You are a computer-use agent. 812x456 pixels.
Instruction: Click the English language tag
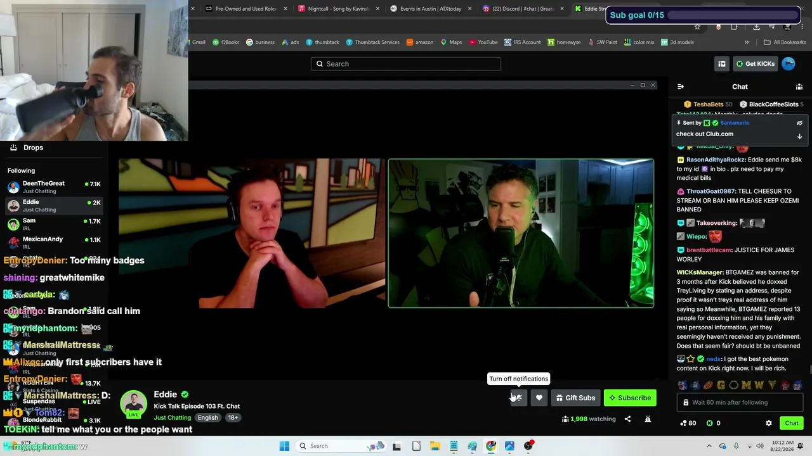(207, 418)
